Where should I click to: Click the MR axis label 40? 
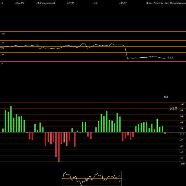pos(182,122)
